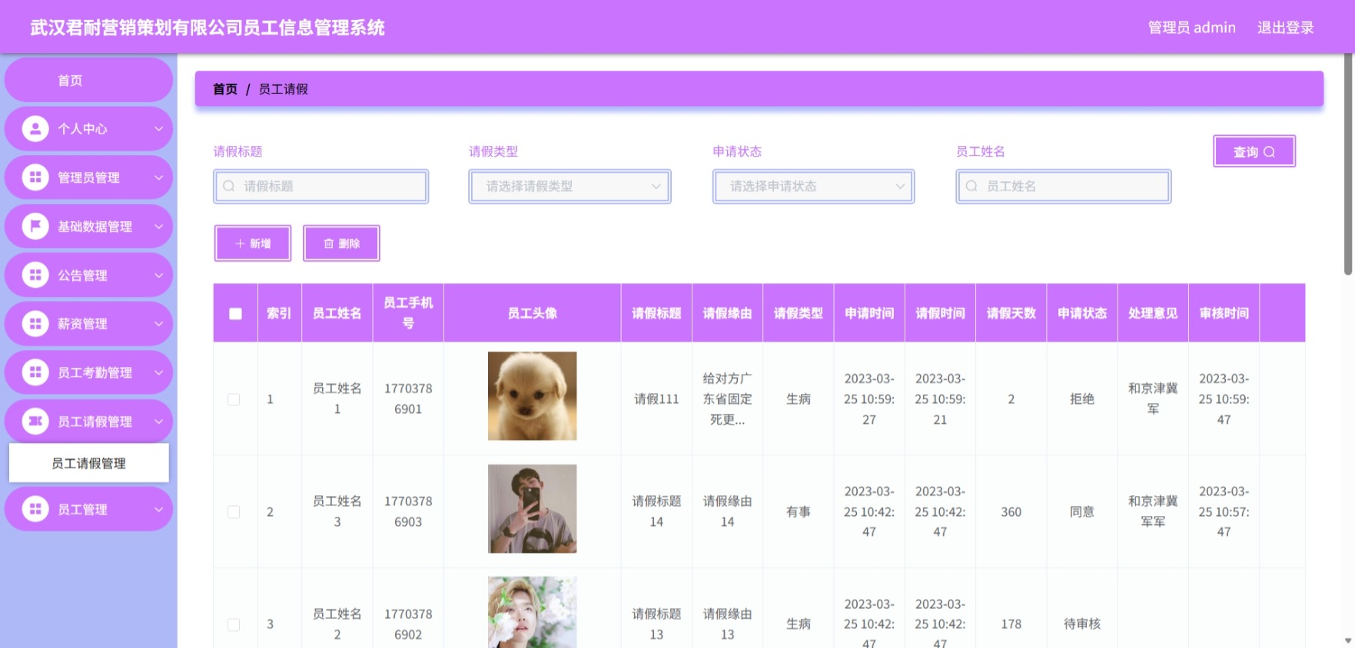This screenshot has height=648, width=1355.
Task: Click the puppy avatar thumbnail in row 1
Action: click(x=532, y=396)
